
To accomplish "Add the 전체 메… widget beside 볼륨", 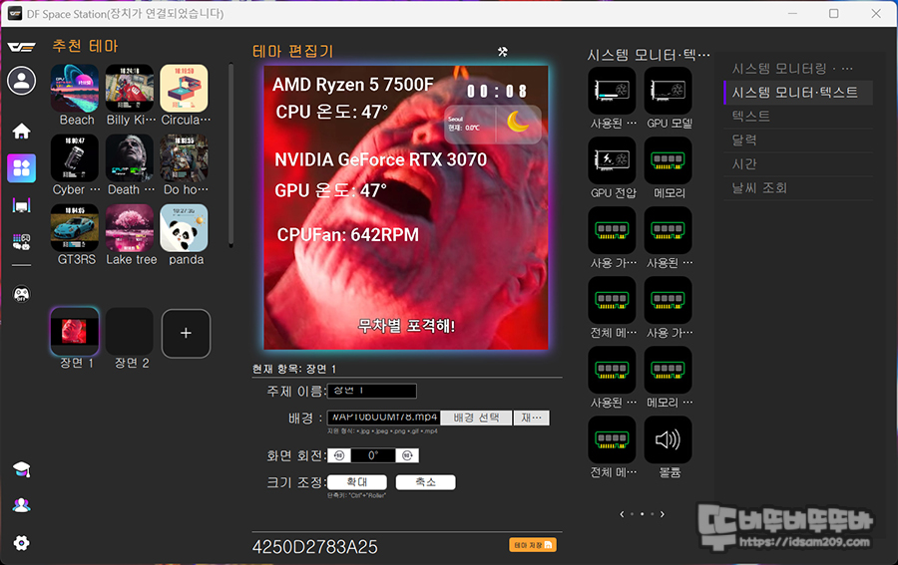I will (x=612, y=439).
